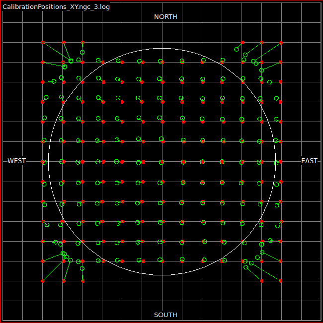Select the EAST axis label

(309, 161)
